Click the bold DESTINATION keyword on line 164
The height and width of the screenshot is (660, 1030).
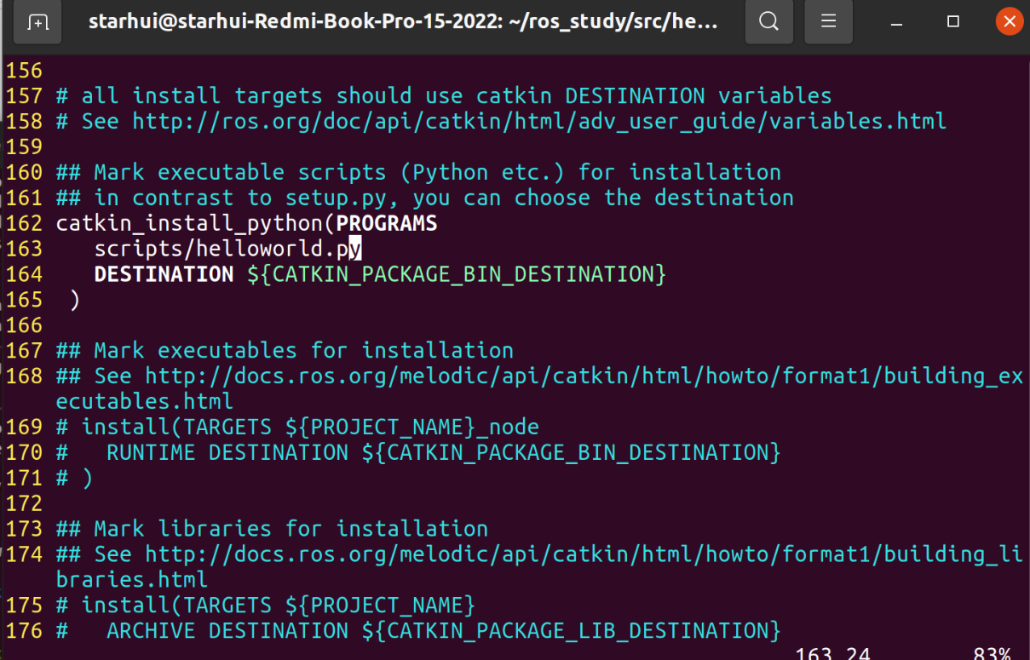click(x=164, y=274)
